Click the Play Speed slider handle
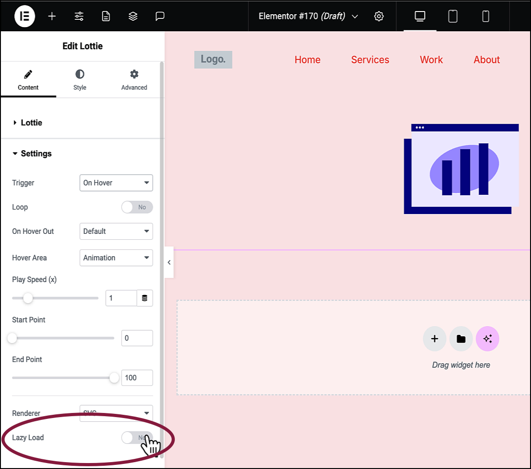This screenshot has height=469, width=531. tap(28, 298)
